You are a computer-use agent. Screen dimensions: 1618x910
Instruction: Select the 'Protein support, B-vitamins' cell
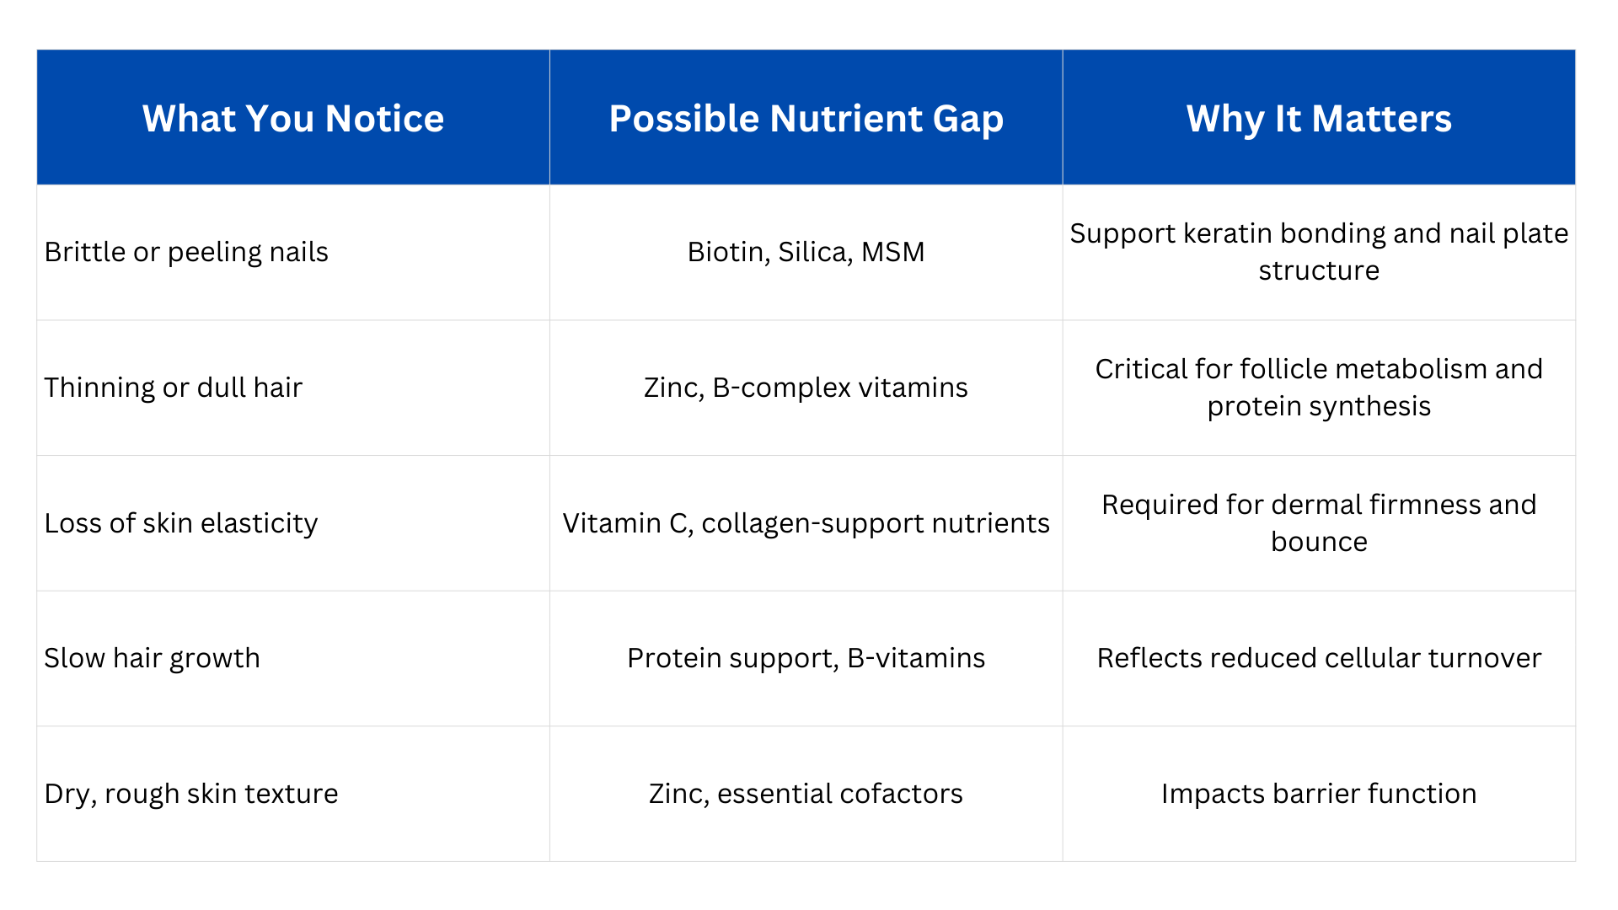(806, 658)
